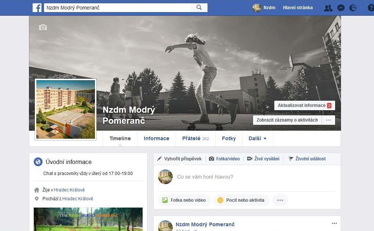The height and width of the screenshot is (231, 374).
Task: Open three dots menu on Nzdm post
Action: (x=334, y=223)
